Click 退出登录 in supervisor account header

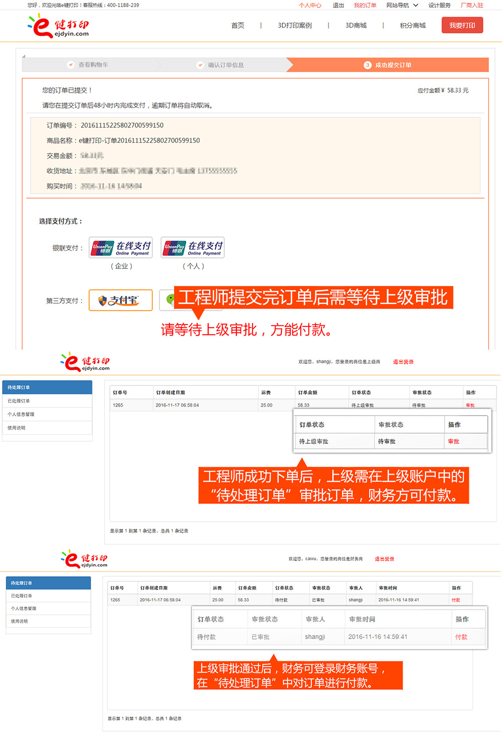403,362
